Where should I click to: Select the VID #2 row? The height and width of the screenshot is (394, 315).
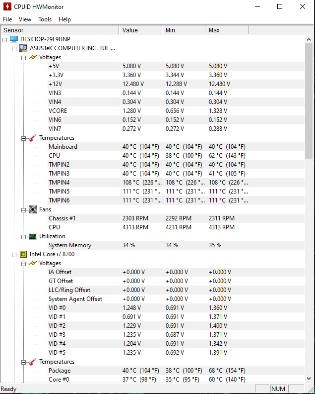pos(176,326)
